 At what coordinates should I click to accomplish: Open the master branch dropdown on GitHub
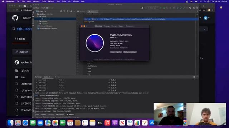click(x=23, y=52)
